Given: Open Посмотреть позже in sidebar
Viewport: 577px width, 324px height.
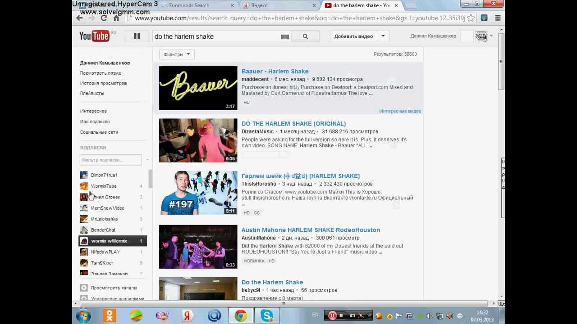Looking at the screenshot, I should point(101,73).
